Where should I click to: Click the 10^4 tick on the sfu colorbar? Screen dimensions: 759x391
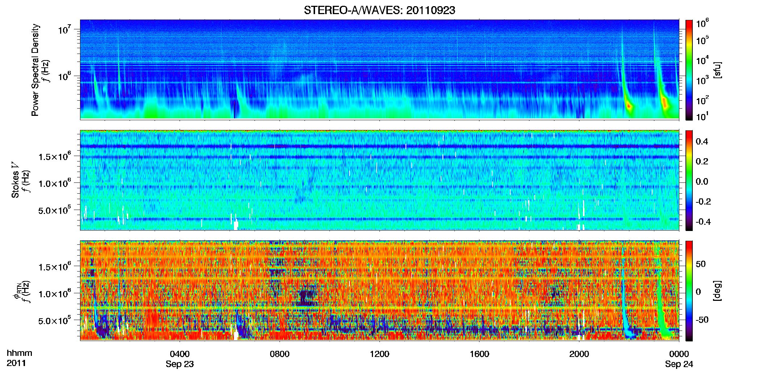pyautogui.click(x=703, y=60)
